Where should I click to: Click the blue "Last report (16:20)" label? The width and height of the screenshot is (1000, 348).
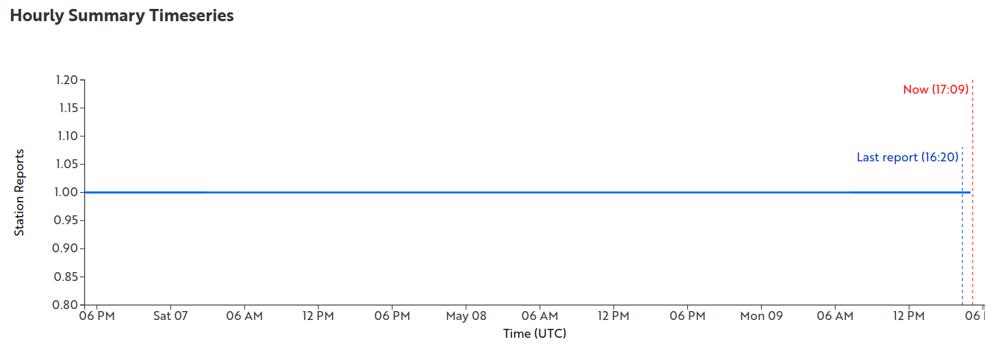tap(907, 157)
